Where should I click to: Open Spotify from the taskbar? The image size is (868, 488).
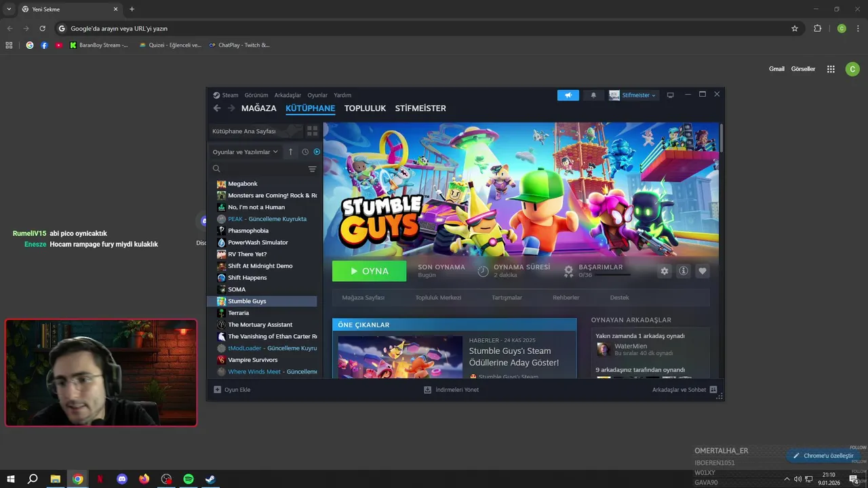(189, 479)
